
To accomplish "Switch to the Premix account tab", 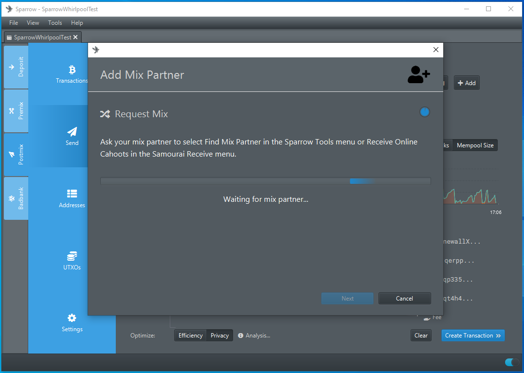I will 16,111.
